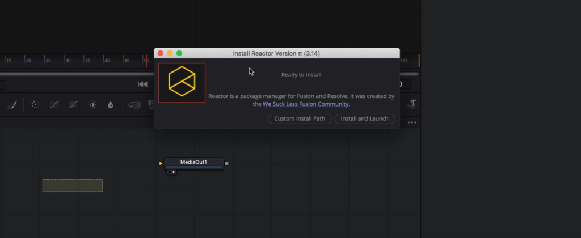The width and height of the screenshot is (581, 238).
Task: Zoom the Install Reactor dialog with green button
Action: 179,53
